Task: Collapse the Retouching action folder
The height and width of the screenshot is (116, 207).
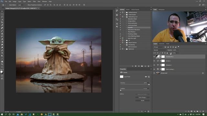Action: pos(125,17)
